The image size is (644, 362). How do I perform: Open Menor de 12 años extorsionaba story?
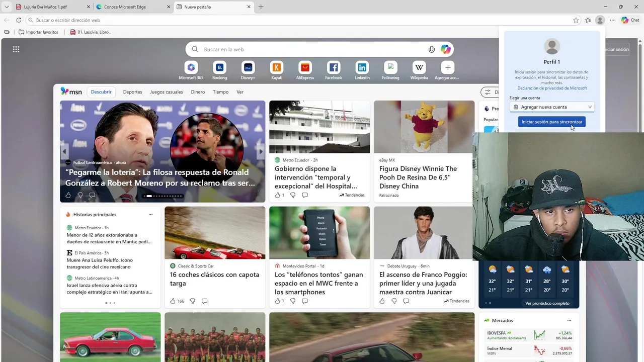click(x=109, y=238)
